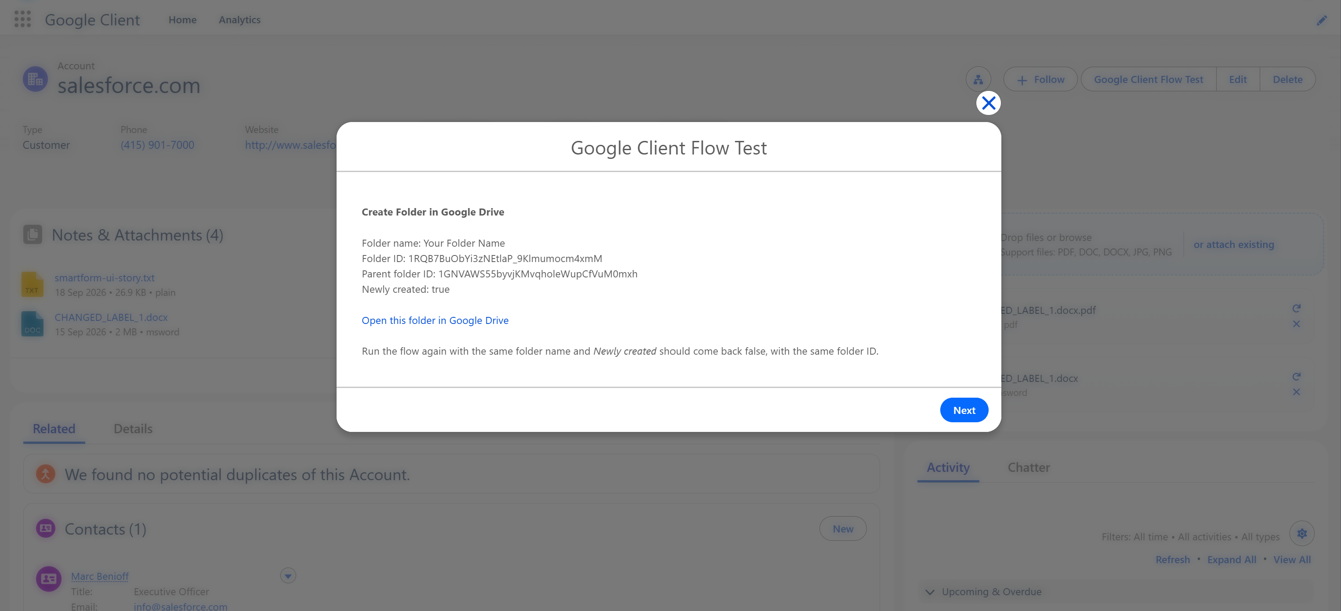This screenshot has width=1341, height=611.
Task: Click the info@salesforce.com email link
Action: click(x=180, y=606)
